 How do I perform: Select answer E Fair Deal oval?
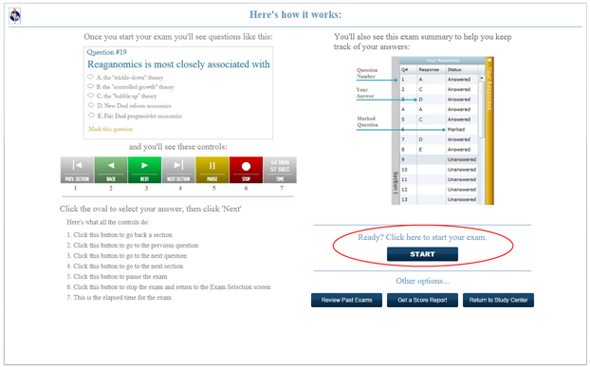[91, 115]
